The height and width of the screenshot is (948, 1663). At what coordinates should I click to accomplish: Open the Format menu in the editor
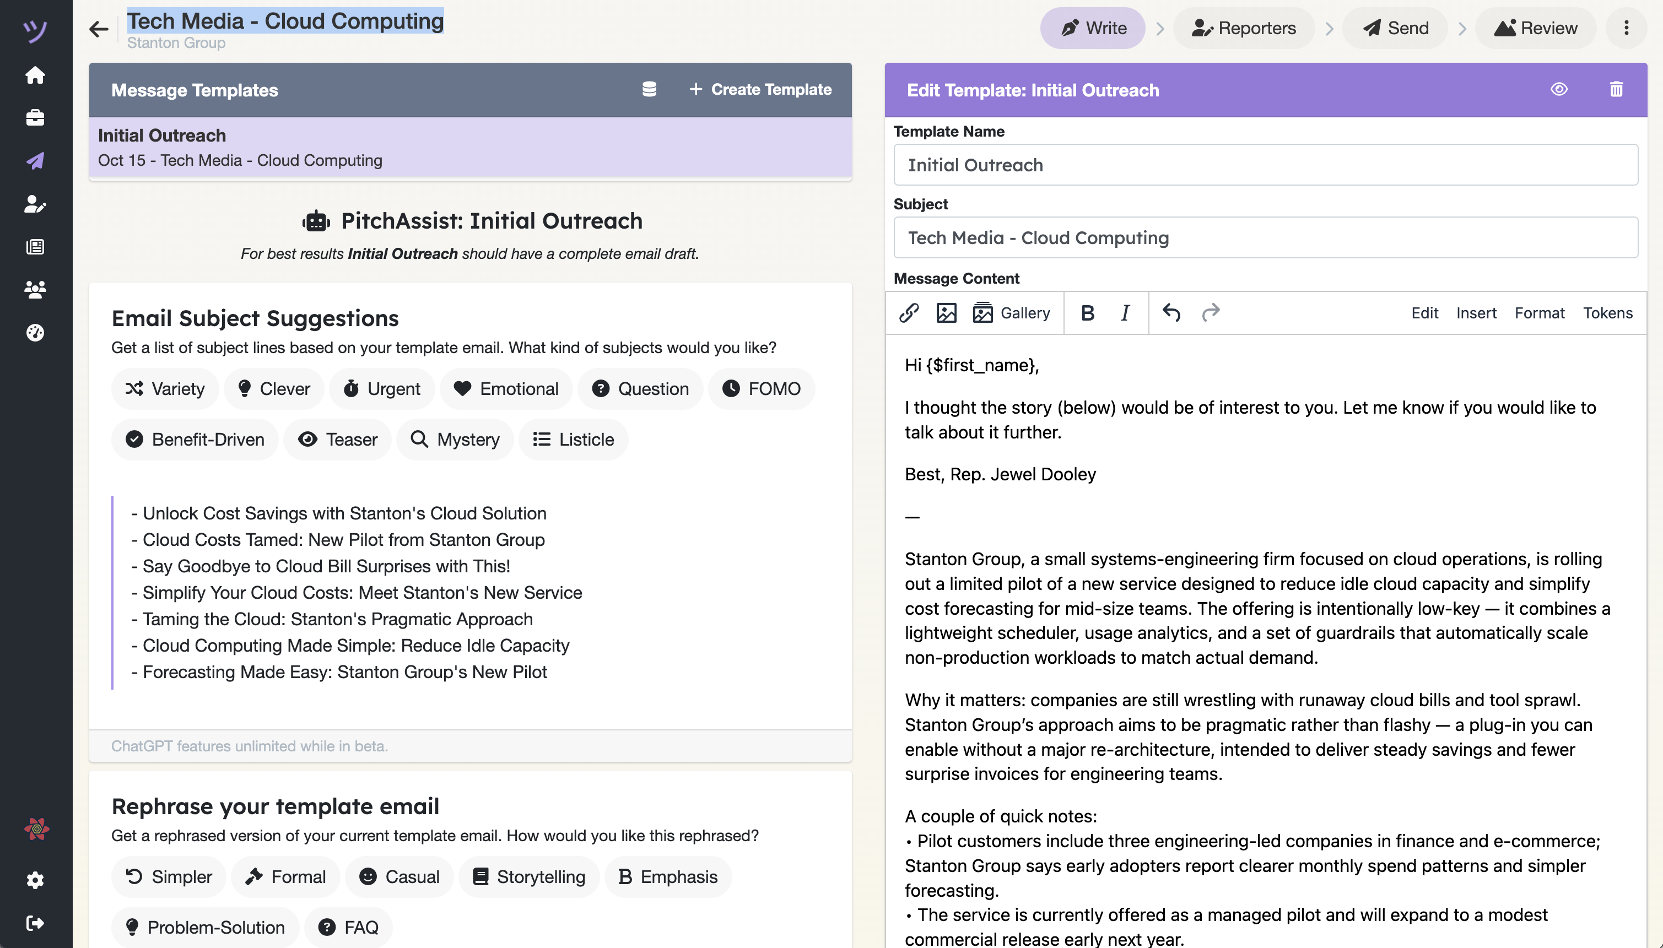[1539, 313]
